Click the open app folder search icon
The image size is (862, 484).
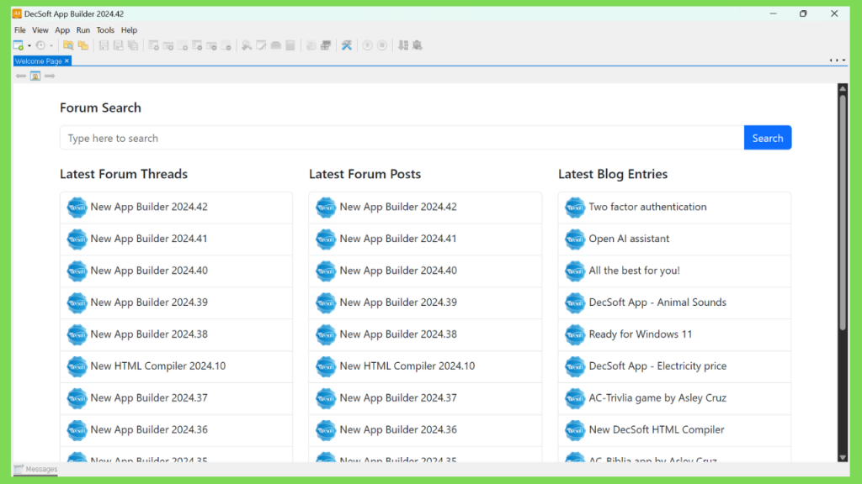[68, 45]
